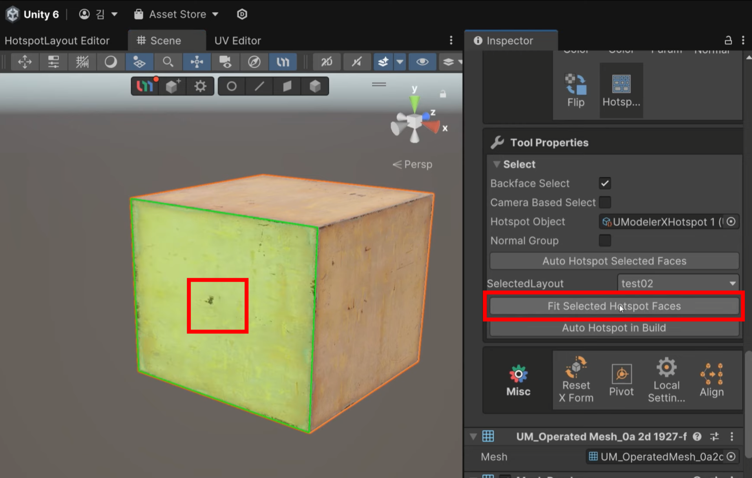Select face mode icon
This screenshot has width=752, height=478.
(287, 86)
